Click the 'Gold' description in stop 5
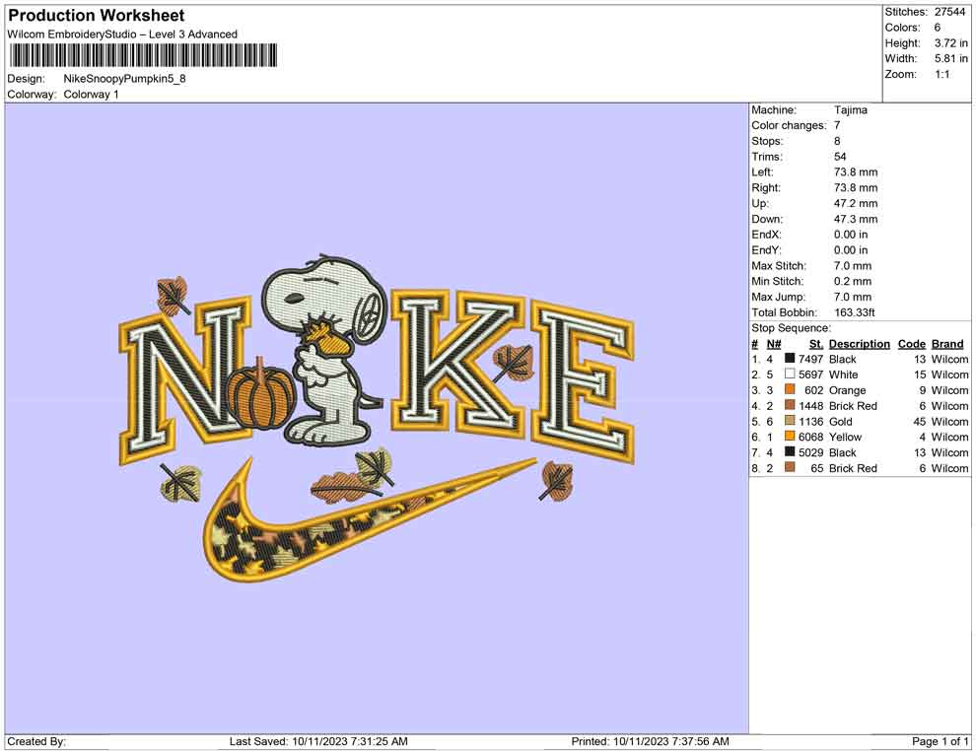Image resolution: width=976 pixels, height=751 pixels. (x=841, y=421)
